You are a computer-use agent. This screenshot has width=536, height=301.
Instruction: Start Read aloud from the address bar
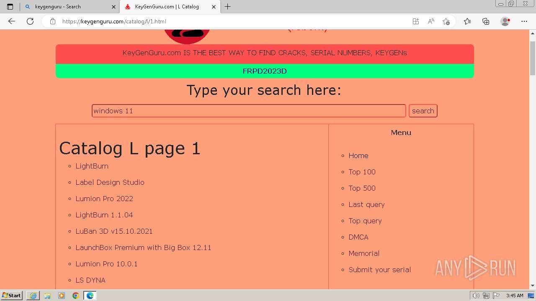tap(431, 21)
